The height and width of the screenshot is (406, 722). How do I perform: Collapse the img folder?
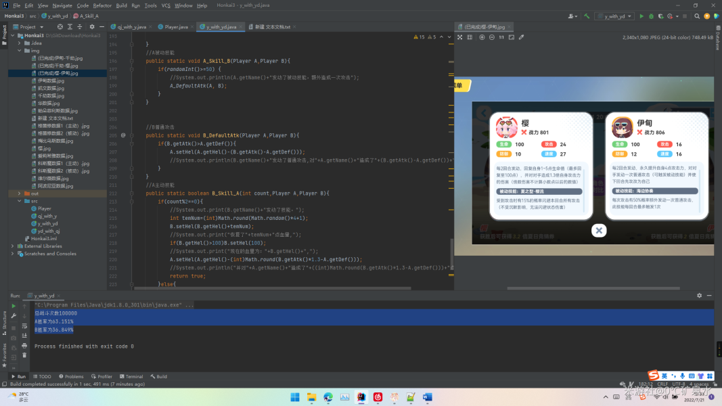(20, 51)
